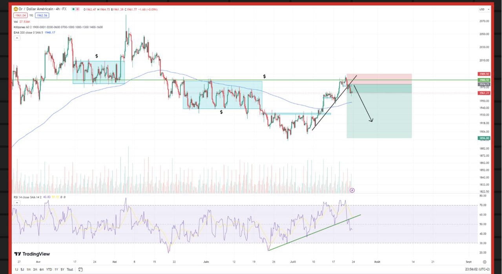This screenshot has width=502, height=274.
Task: Click the red 1961.77 current price label
Action: (x=484, y=93)
